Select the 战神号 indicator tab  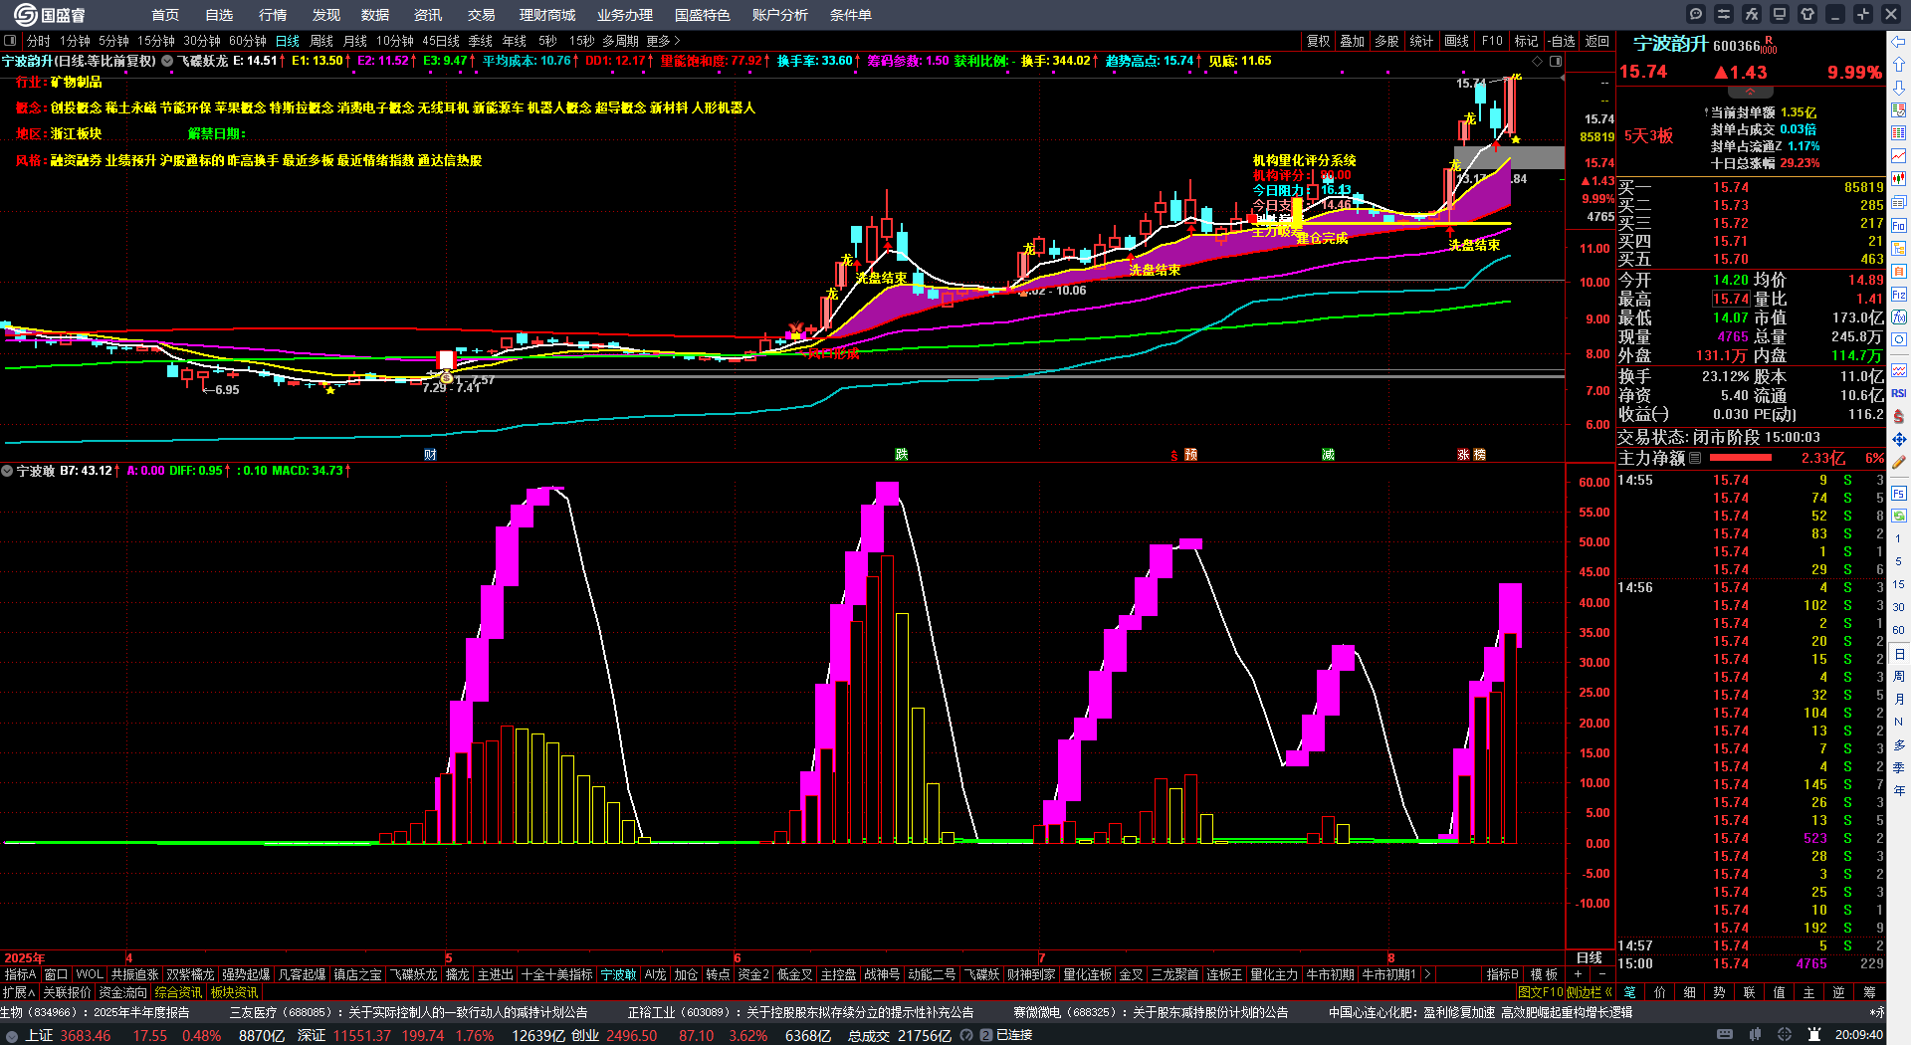(x=882, y=974)
